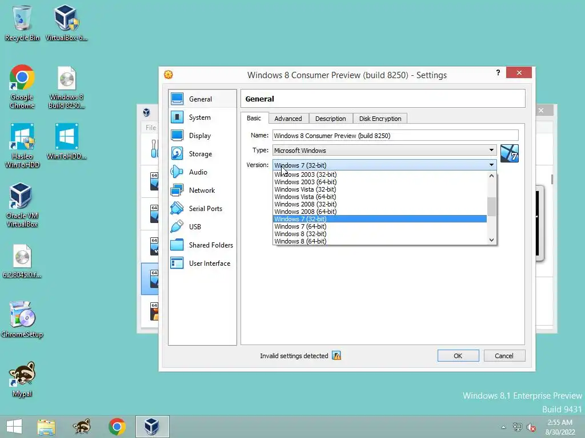Switch to VirtualBox in the taskbar
This screenshot has width=585, height=438.
coord(152,427)
